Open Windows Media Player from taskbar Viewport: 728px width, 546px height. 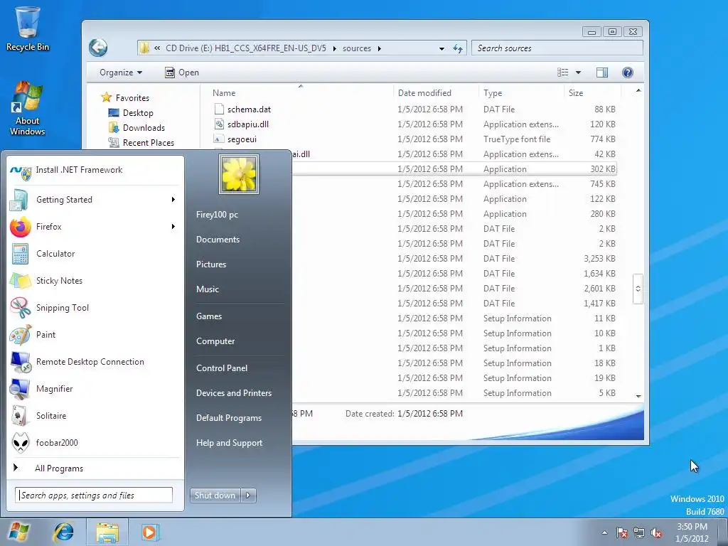coord(150,532)
